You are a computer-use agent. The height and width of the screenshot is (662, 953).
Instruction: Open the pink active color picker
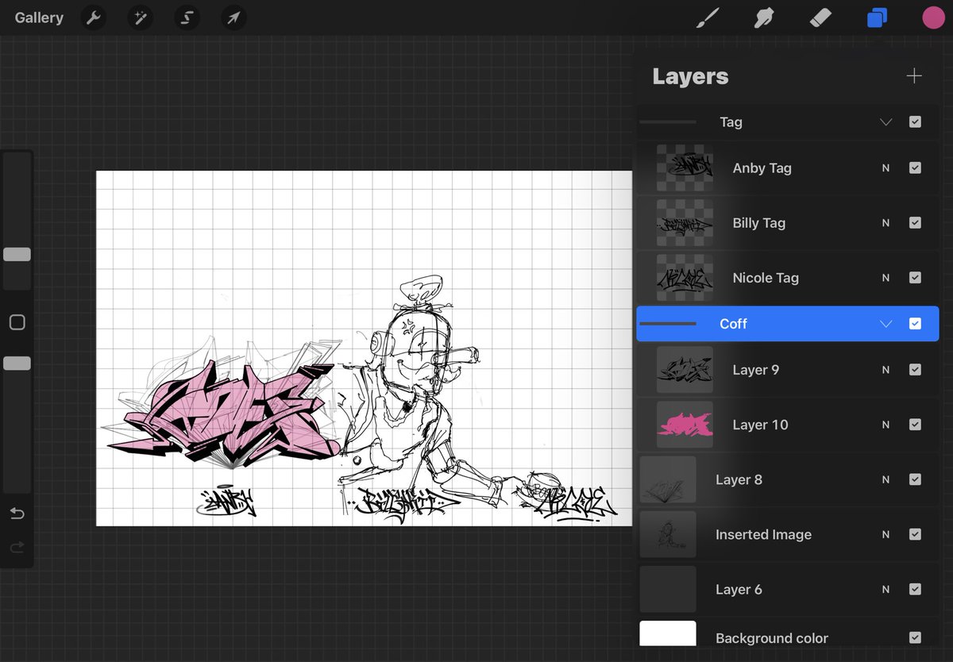[933, 18]
